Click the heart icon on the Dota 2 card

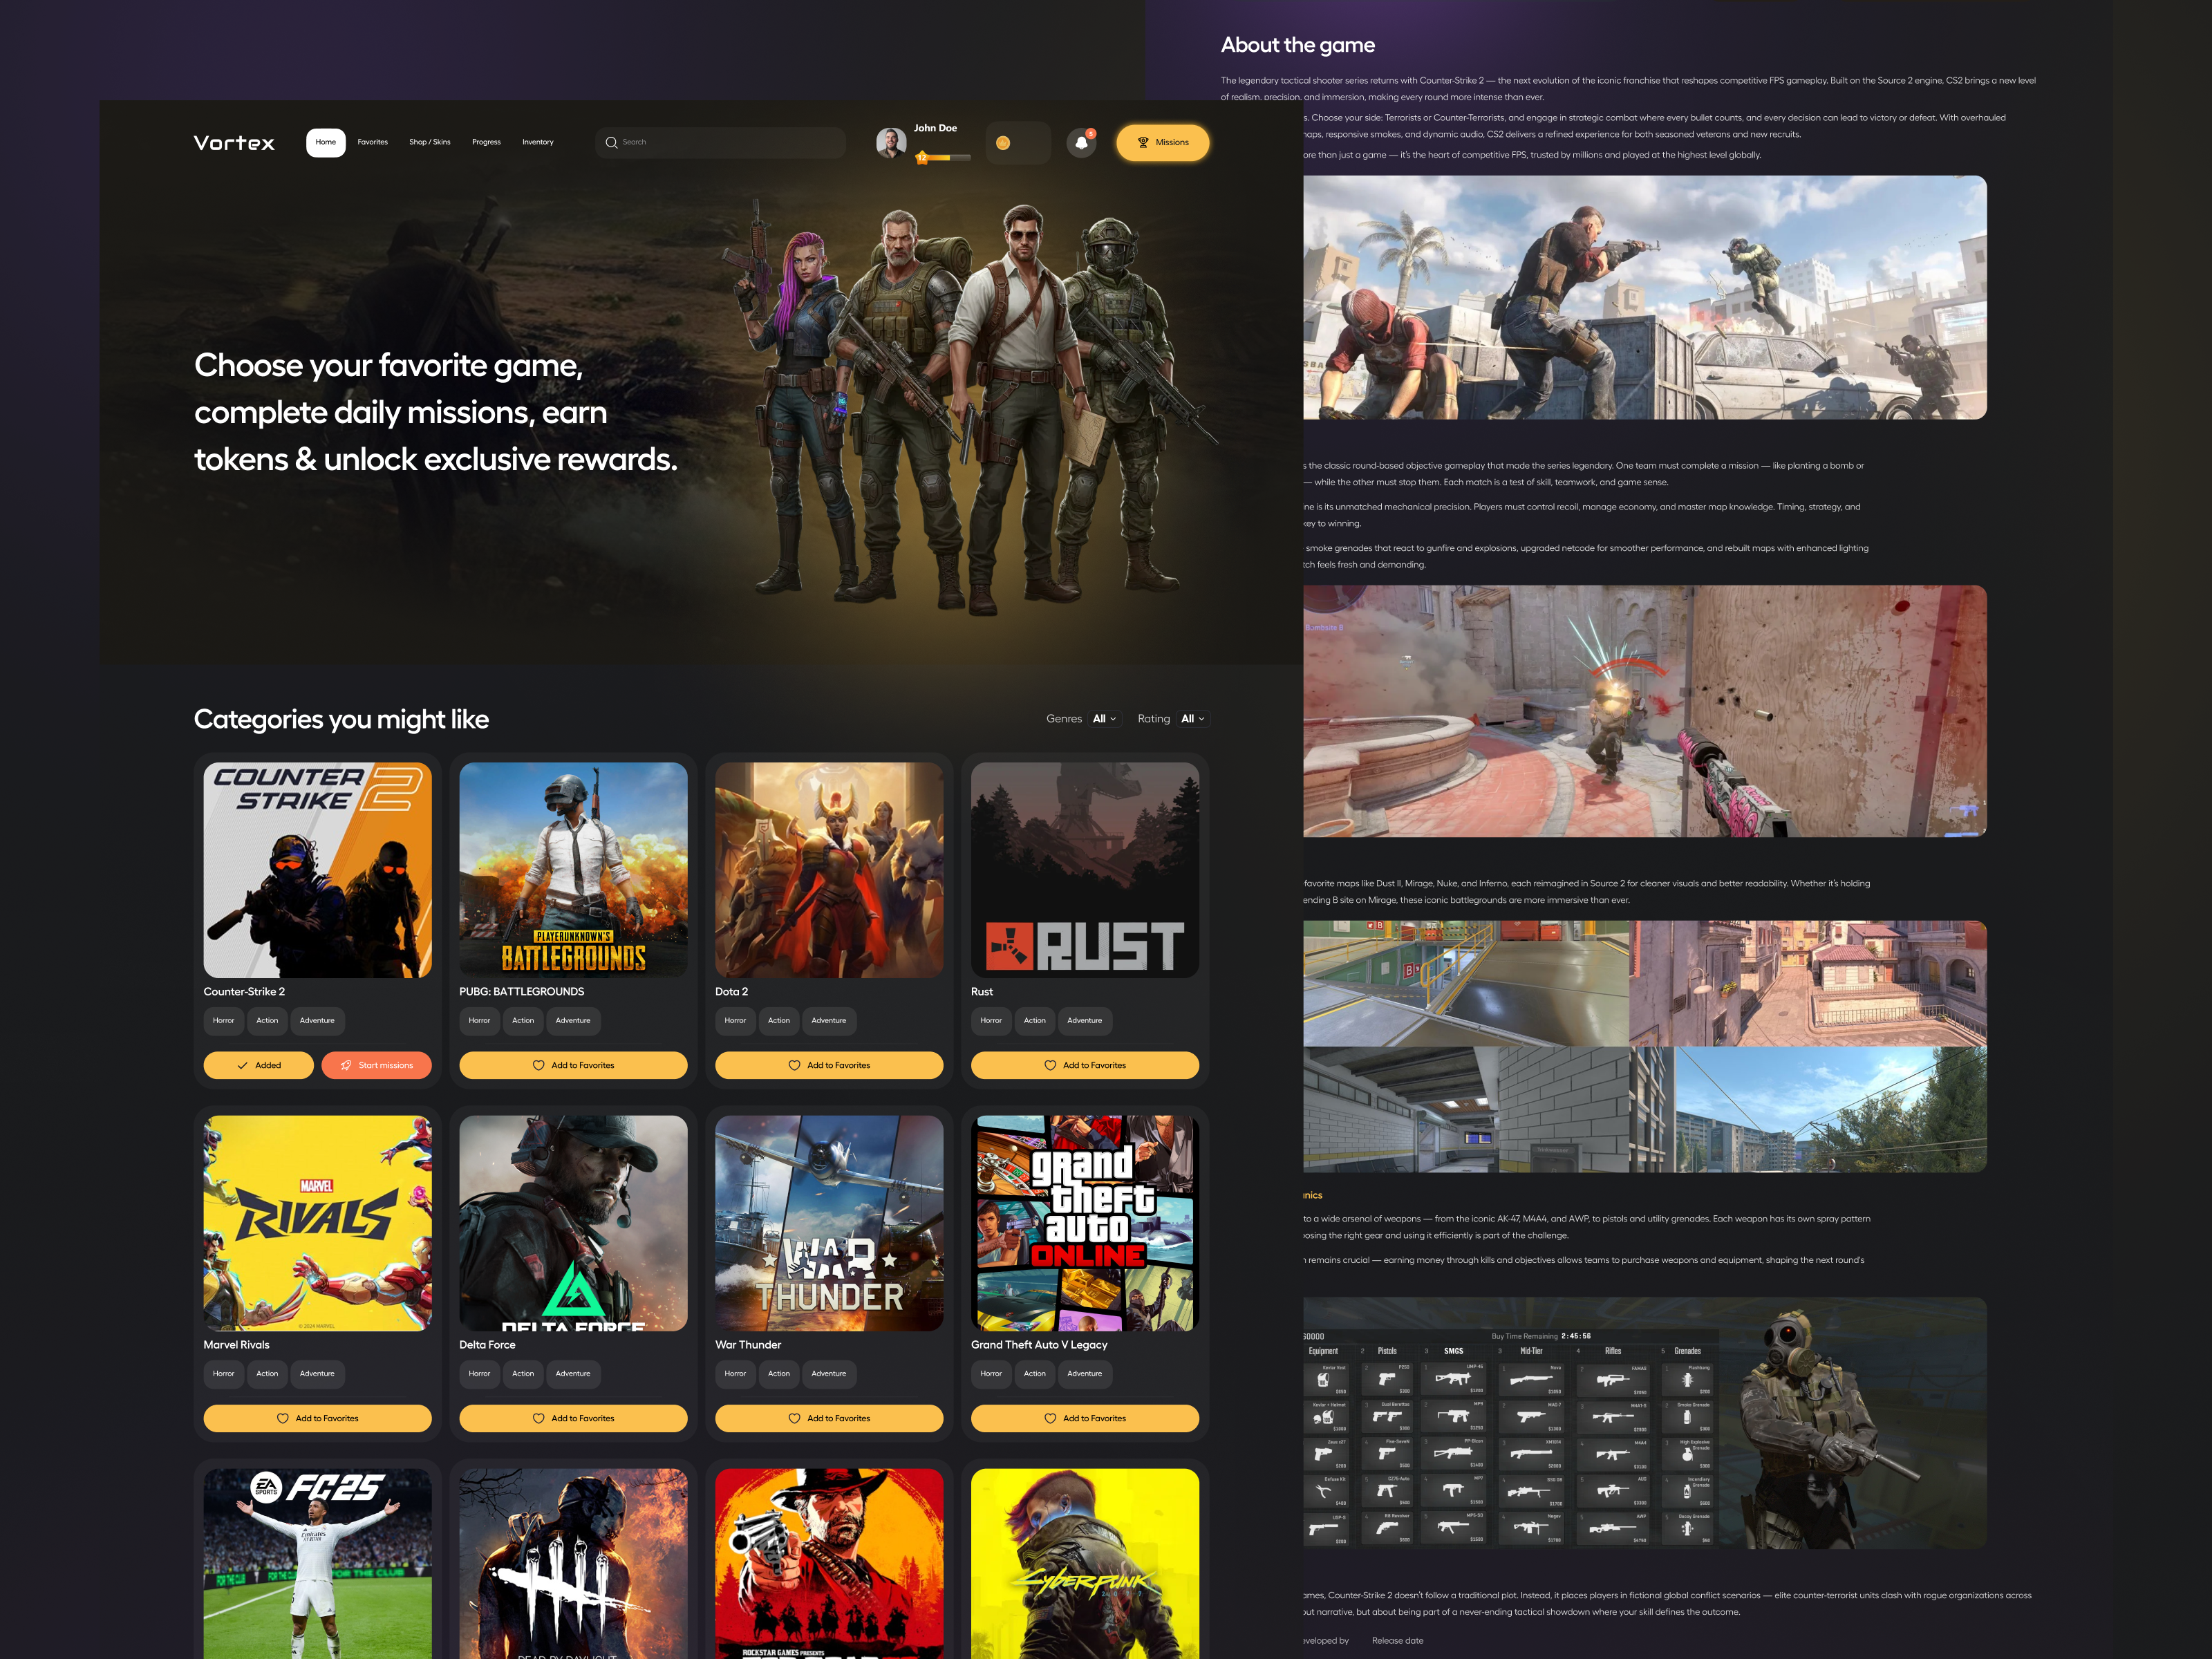[795, 1065]
